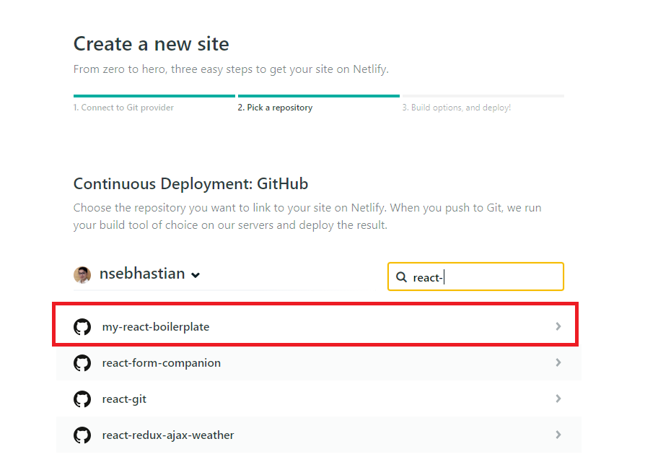Click the nsebhastian username text
The width and height of the screenshot is (658, 457).
pos(143,274)
